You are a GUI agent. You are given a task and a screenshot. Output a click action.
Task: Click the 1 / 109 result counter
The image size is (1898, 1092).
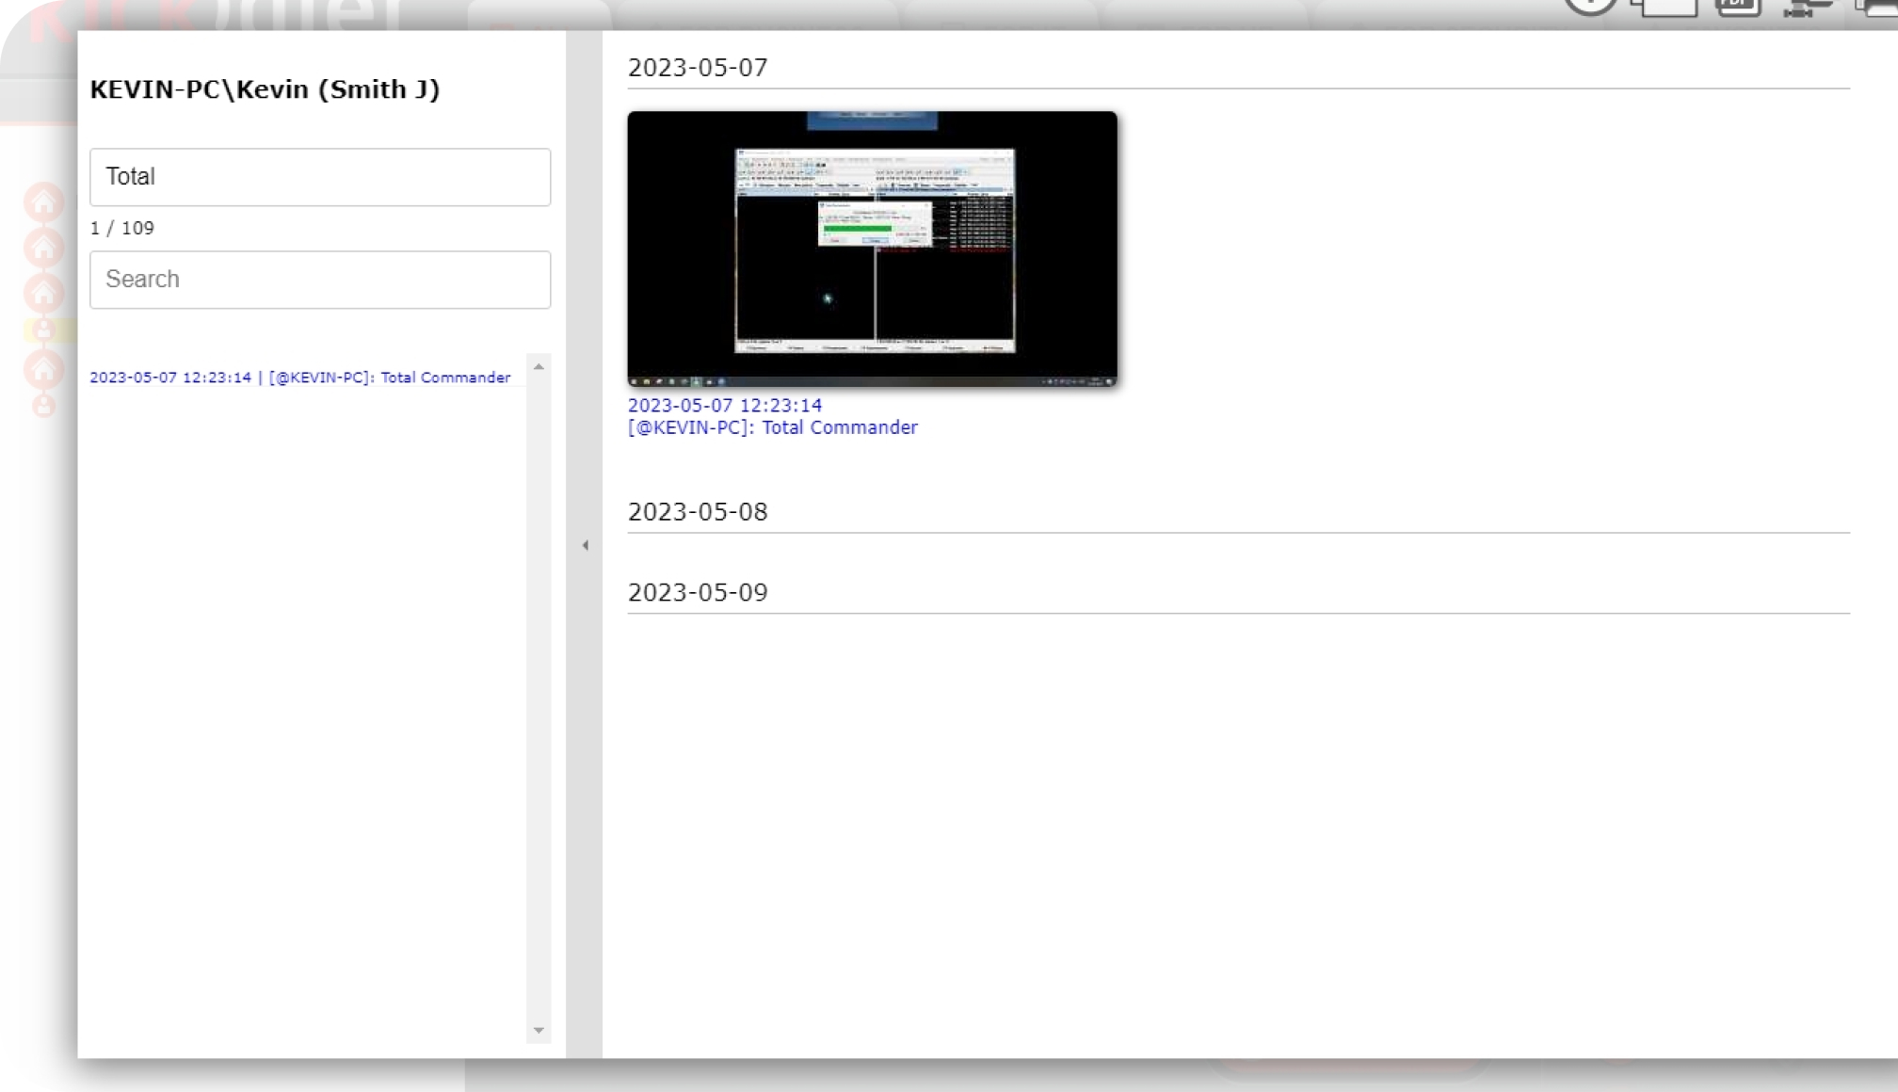pos(122,228)
